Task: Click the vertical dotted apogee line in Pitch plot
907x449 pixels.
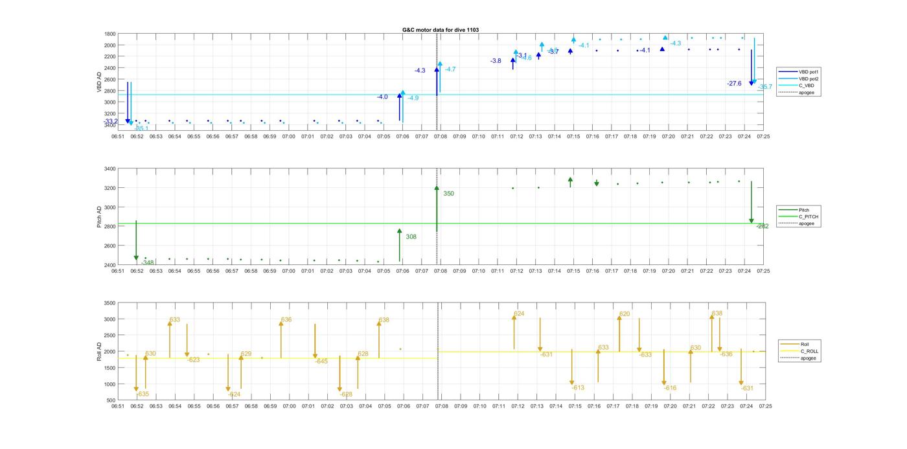Action: pos(437,217)
